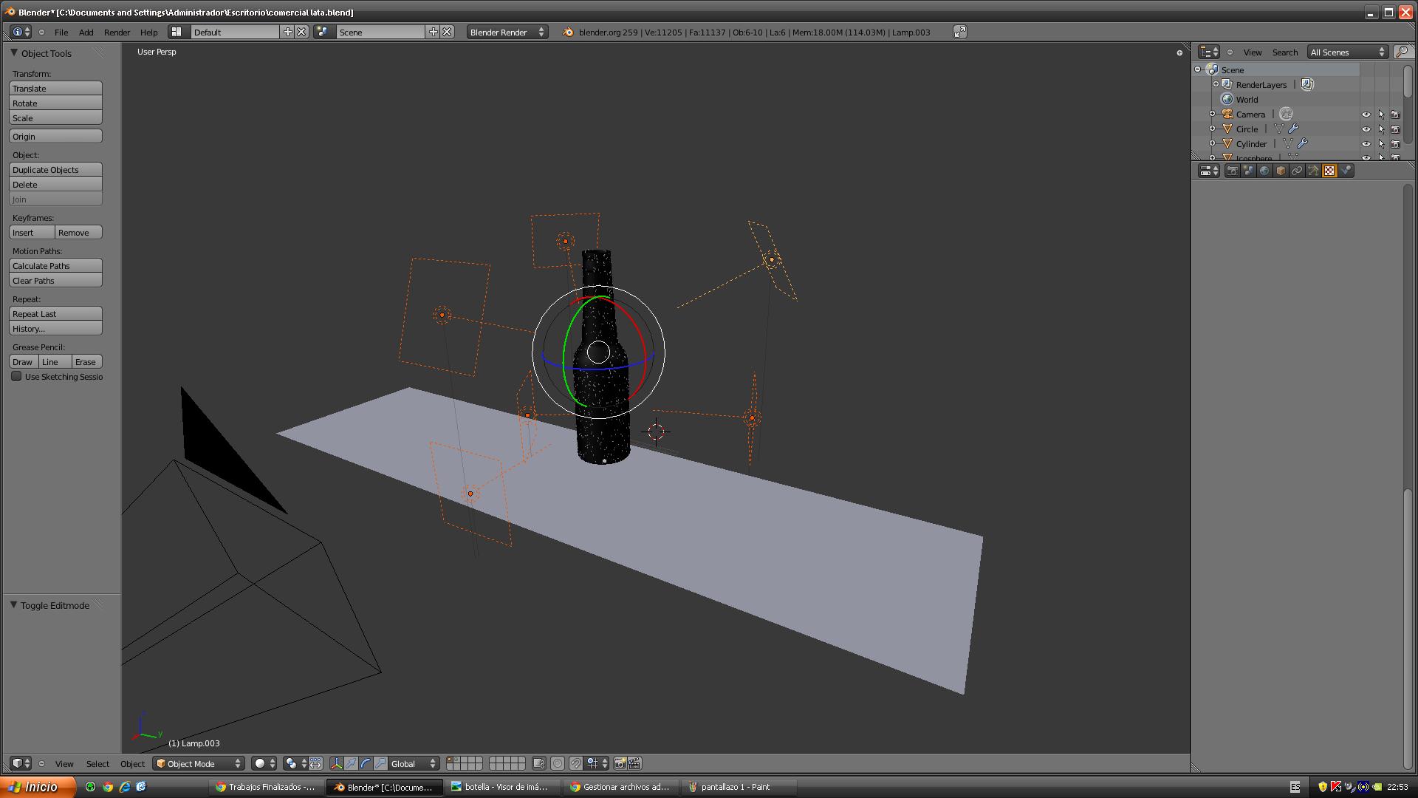Enable the rotate manipulator arc icon
Viewport: 1418px width, 798px height.
(366, 763)
